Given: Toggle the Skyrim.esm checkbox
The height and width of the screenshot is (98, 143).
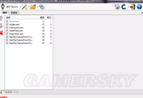Looking at the screenshot, I should coord(7,21).
